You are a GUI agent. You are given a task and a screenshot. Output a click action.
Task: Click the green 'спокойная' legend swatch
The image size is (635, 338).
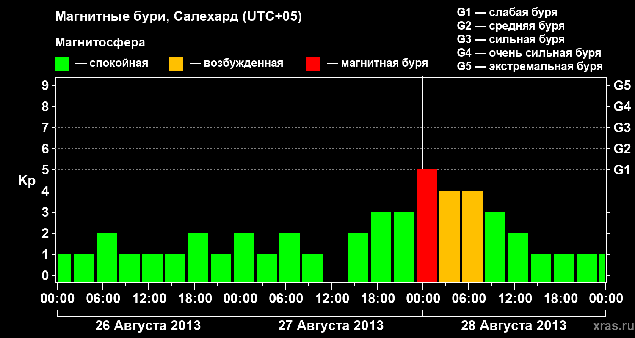pos(62,64)
